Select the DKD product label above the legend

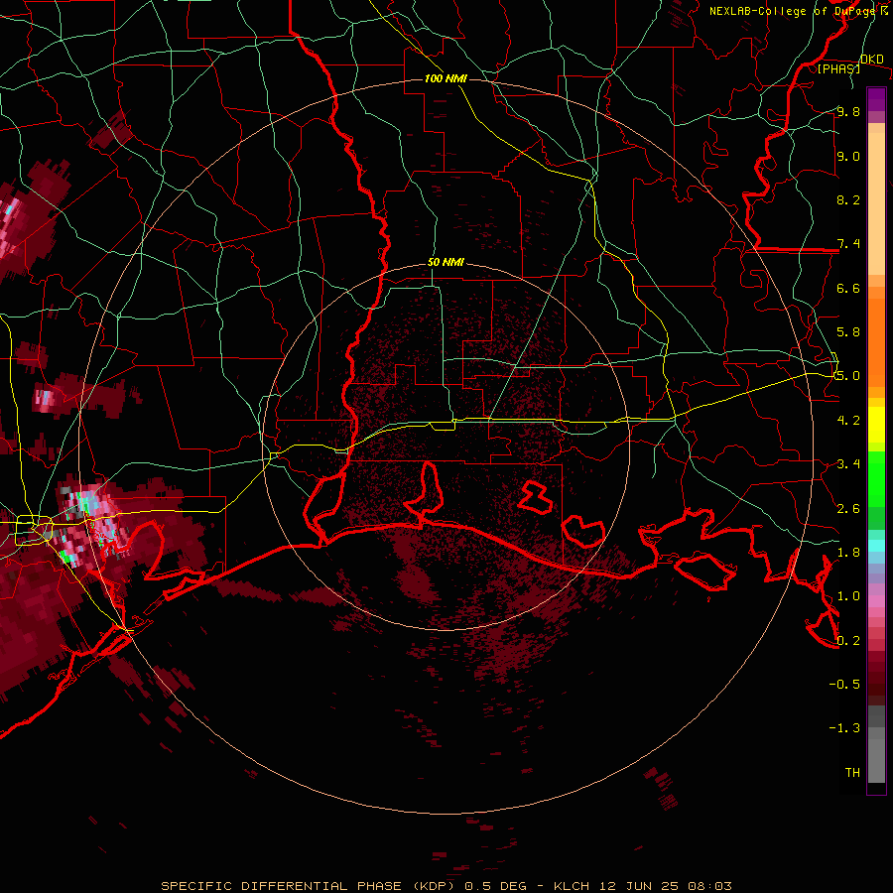872,60
